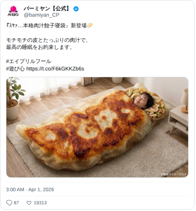This screenshot has height=211, width=196.
Task: Click the reply speech bubble icon
Action: [9, 203]
